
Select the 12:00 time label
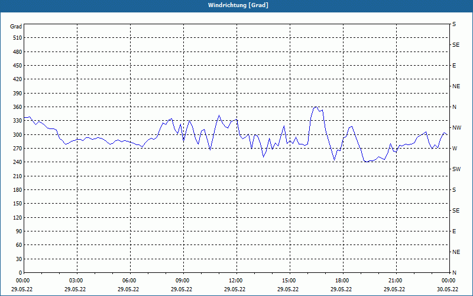coord(235,281)
